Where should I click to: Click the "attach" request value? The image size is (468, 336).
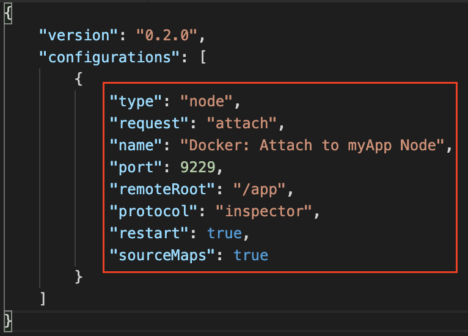[x=241, y=123]
